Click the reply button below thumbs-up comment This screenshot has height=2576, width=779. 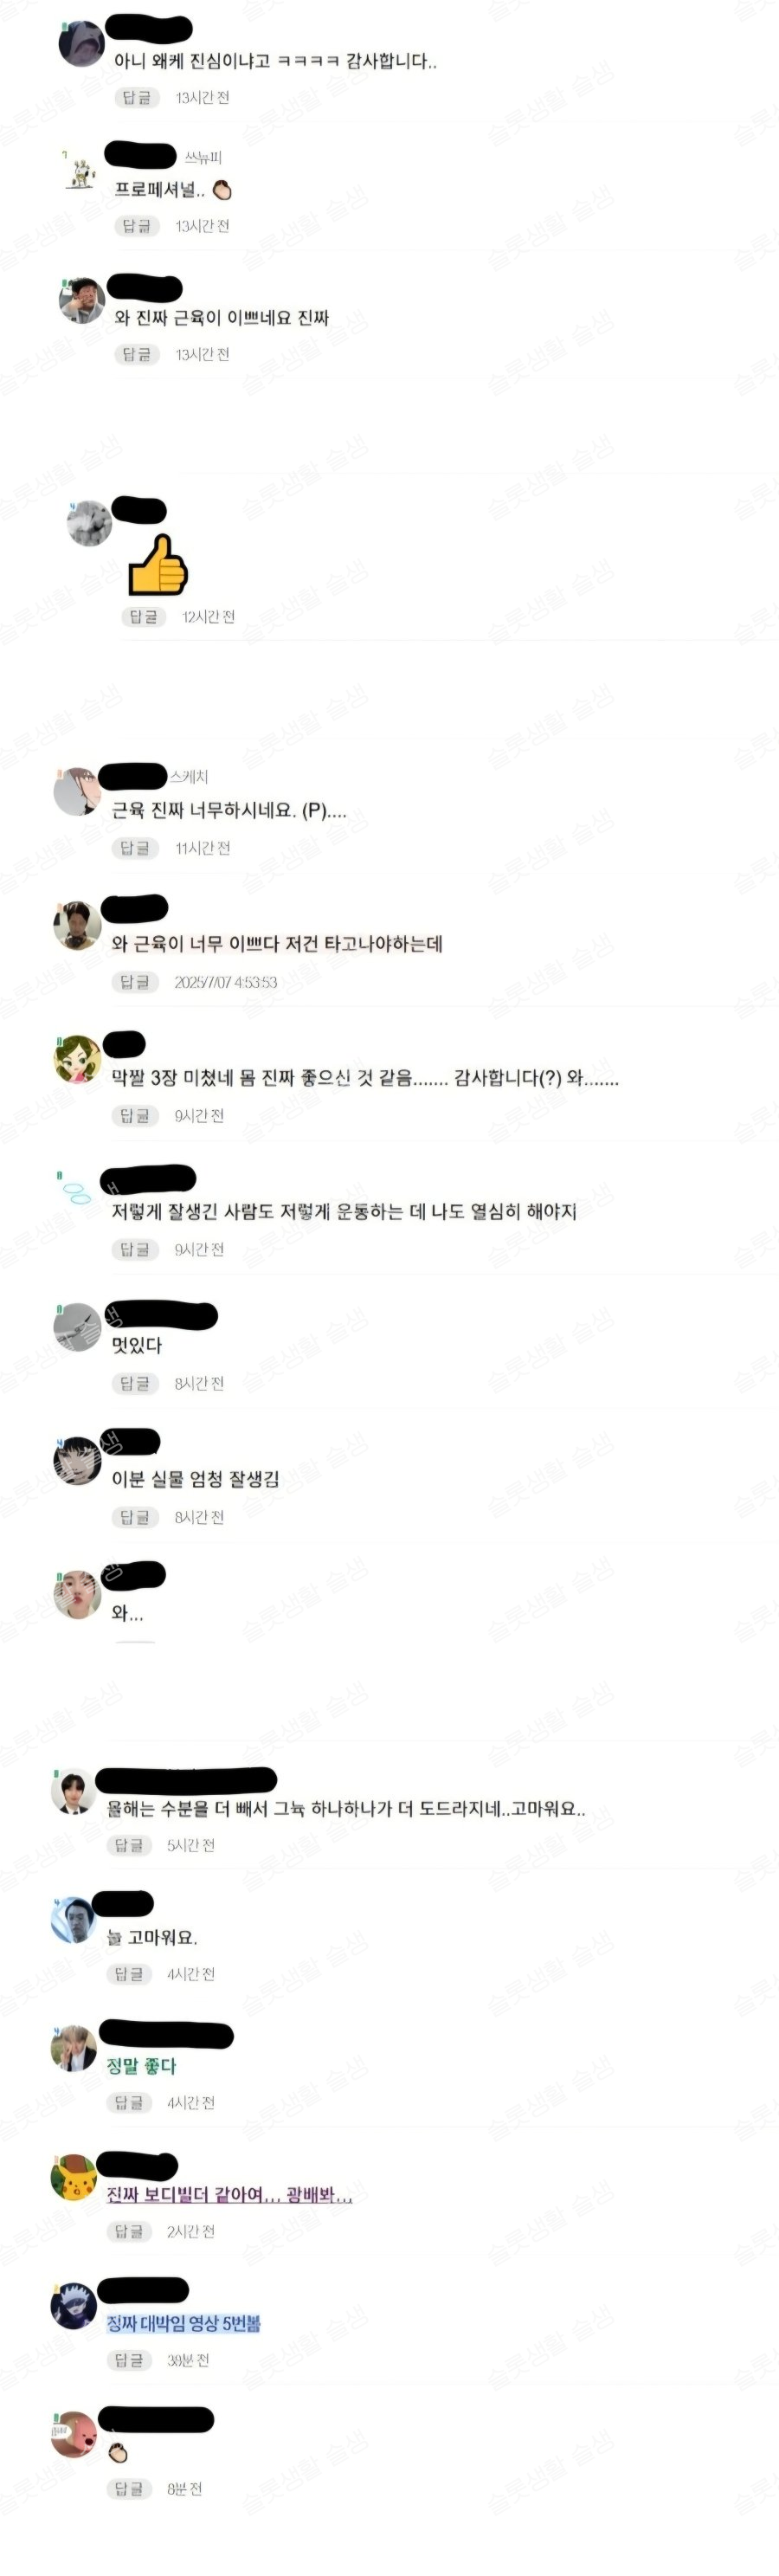click(x=143, y=617)
